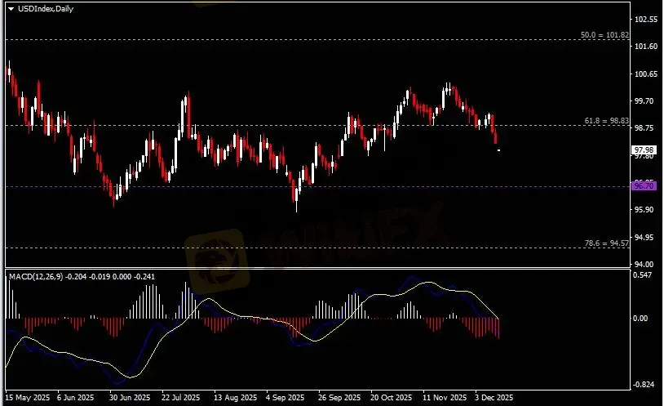664x406 pixels.
Task: Click the 99.70 price scale value
Action: coord(644,101)
